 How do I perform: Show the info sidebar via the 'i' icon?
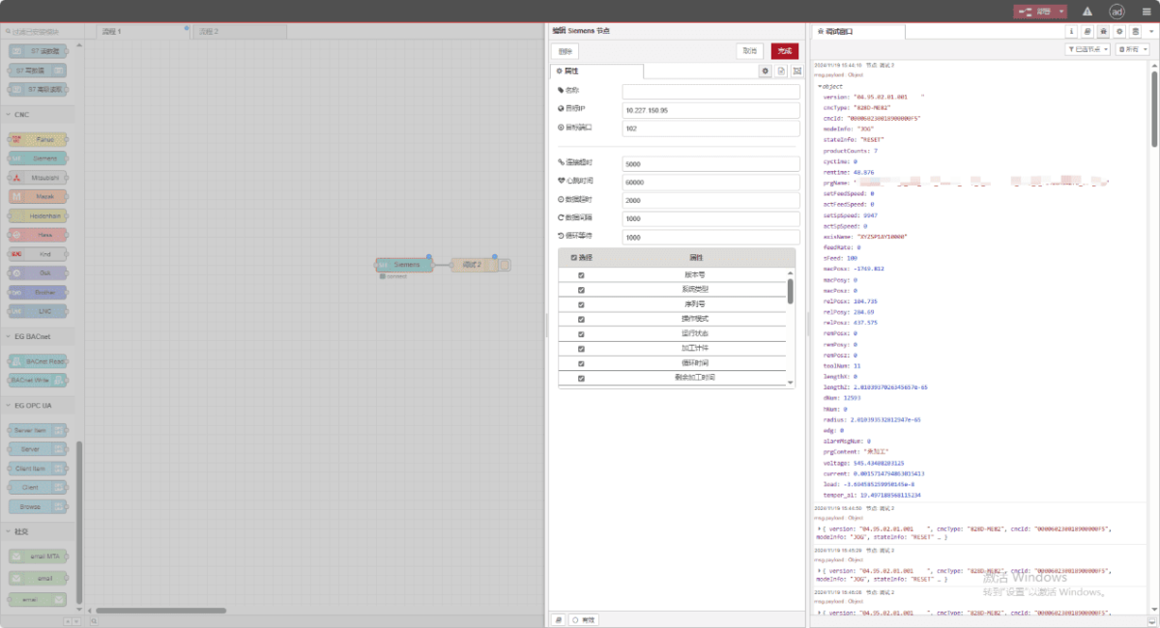point(1071,32)
